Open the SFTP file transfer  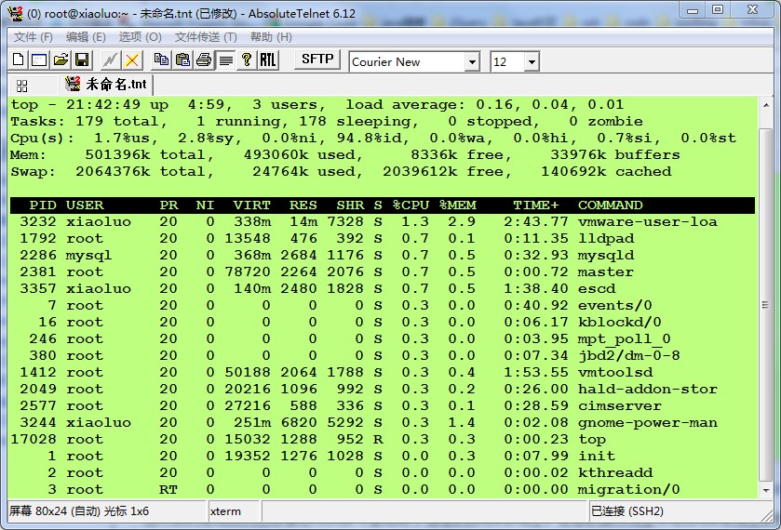(x=317, y=60)
